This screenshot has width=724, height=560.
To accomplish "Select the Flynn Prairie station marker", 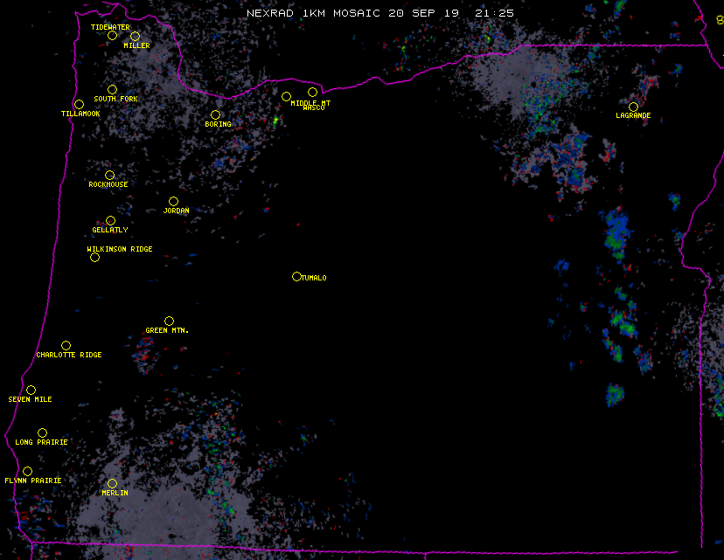I will 27,472.
